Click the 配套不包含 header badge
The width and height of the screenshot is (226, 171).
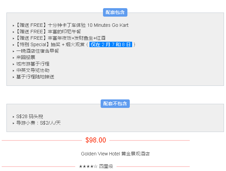[x=115, y=104]
